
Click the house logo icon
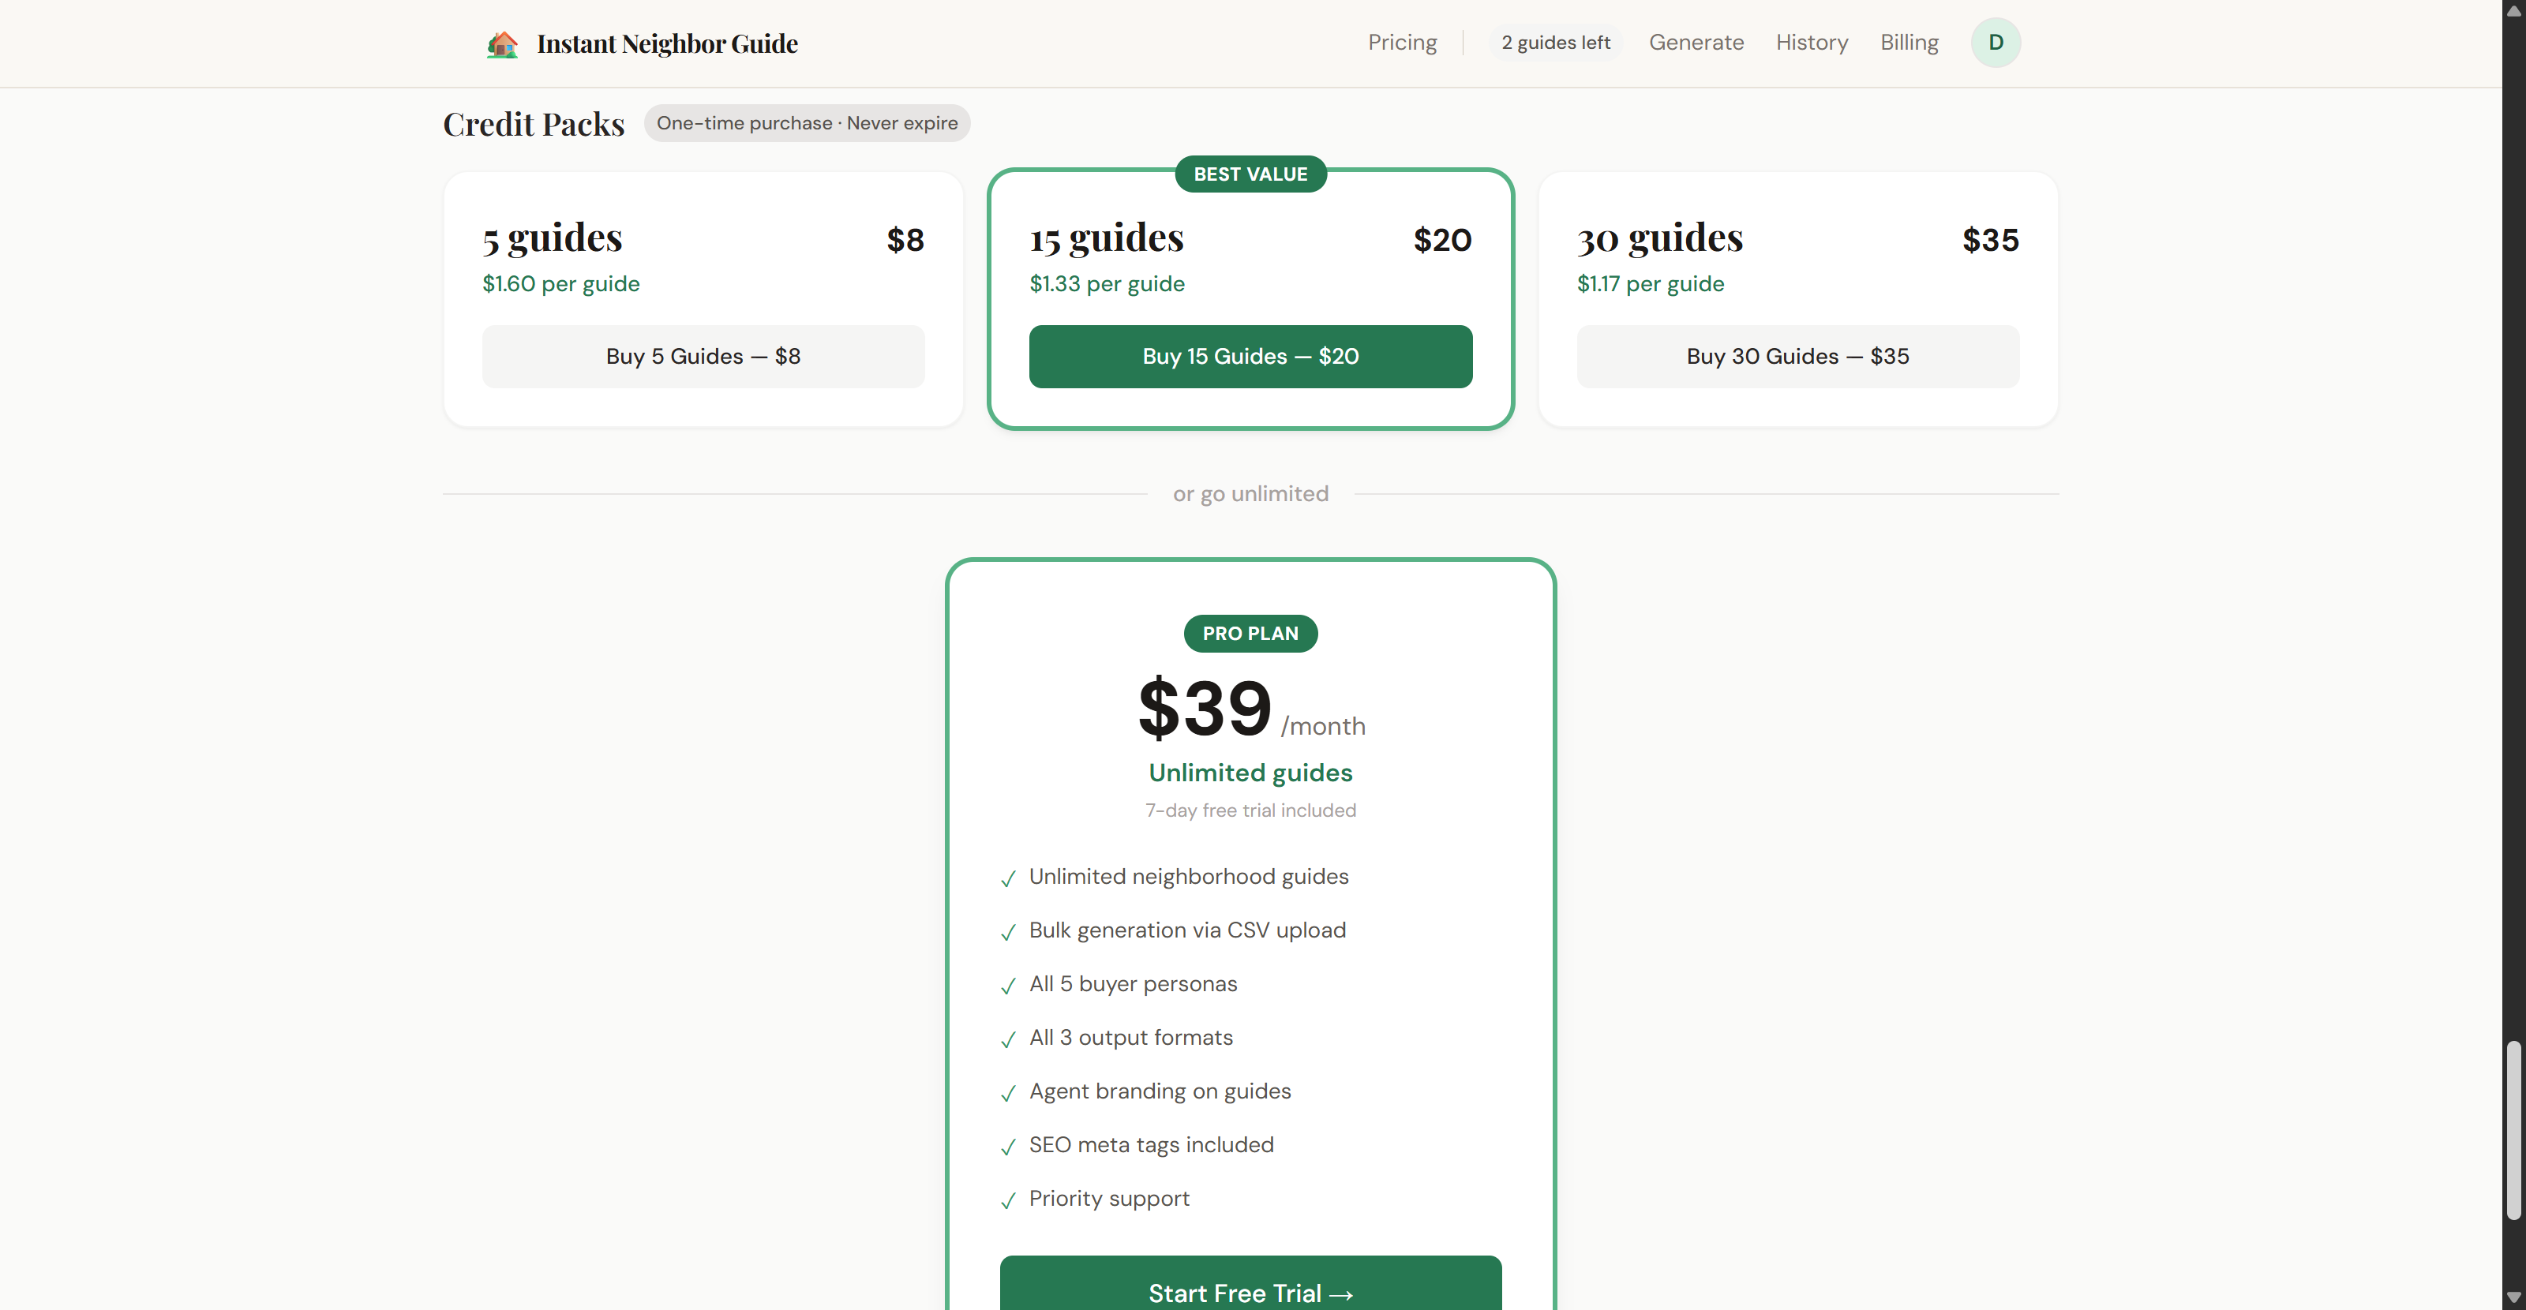click(x=503, y=43)
